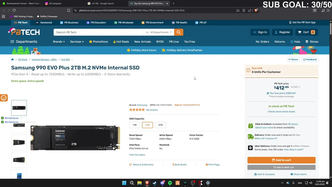Click Add To Wish List button
Viewport: 332px width, 187px height.
[281, 167]
